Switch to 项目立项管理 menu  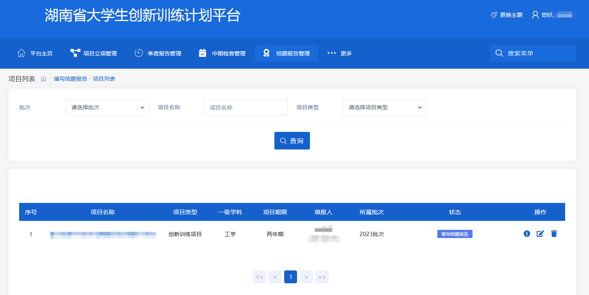(x=93, y=53)
